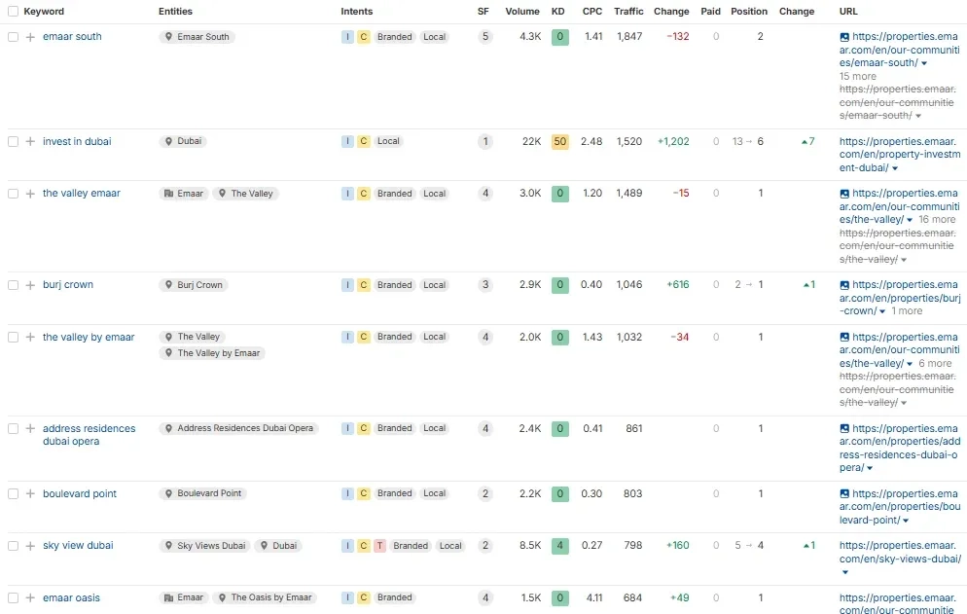
Task: Click image SERP icon in emaar south URL
Action: (x=844, y=37)
